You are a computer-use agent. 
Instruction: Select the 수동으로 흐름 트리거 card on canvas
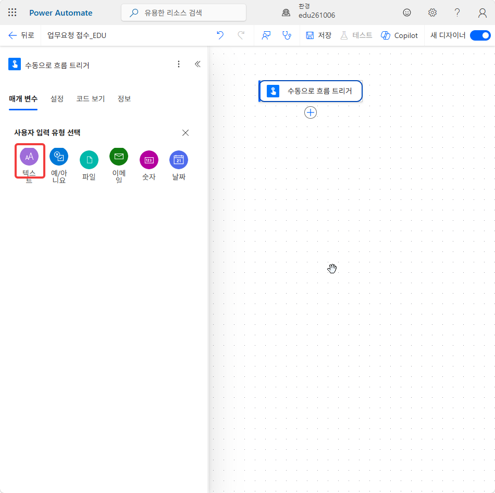point(311,91)
